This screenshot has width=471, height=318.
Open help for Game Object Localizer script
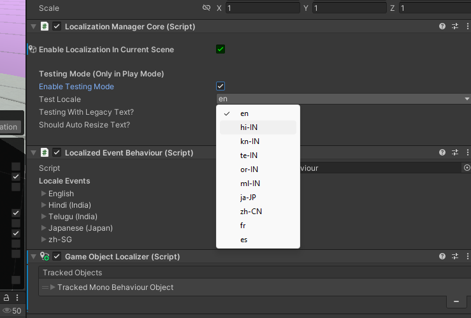point(442,256)
